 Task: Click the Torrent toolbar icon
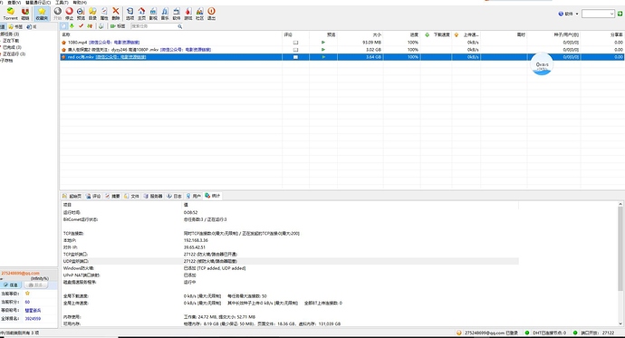(x=10, y=14)
